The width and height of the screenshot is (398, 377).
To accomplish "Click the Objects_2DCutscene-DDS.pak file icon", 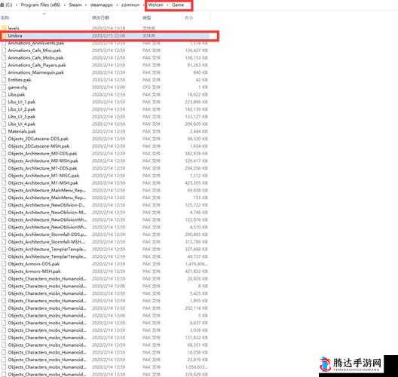I will coord(4,139).
